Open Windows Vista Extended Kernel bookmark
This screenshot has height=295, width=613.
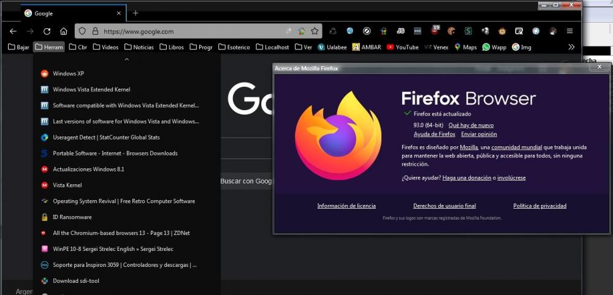127,89
